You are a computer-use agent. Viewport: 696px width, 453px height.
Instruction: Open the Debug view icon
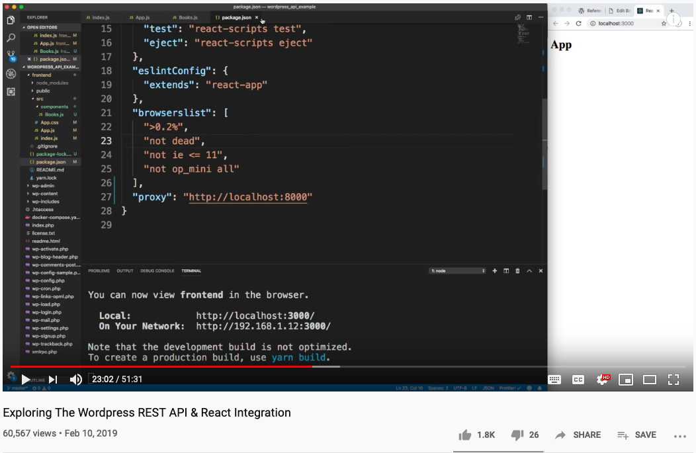(x=11, y=73)
